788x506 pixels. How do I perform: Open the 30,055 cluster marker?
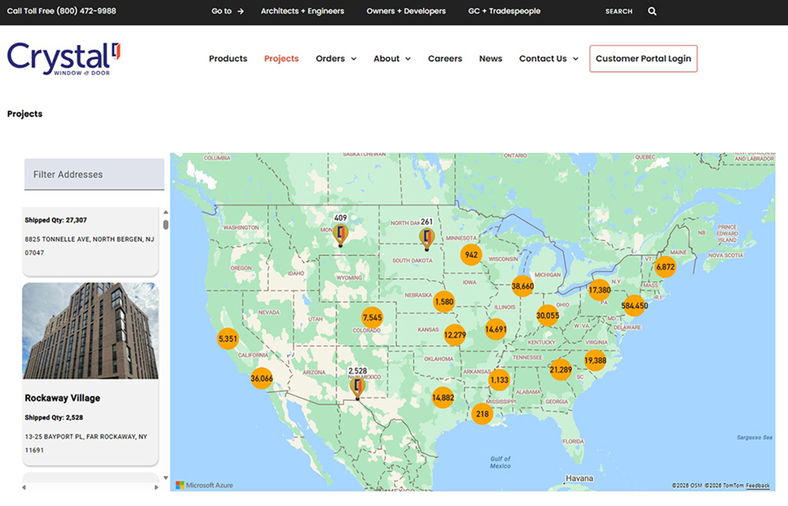[548, 315]
